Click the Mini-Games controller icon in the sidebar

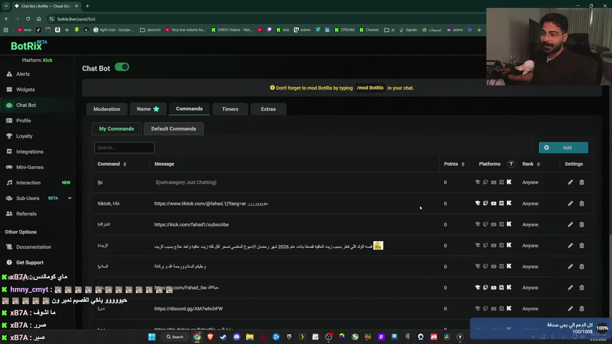coord(9,167)
